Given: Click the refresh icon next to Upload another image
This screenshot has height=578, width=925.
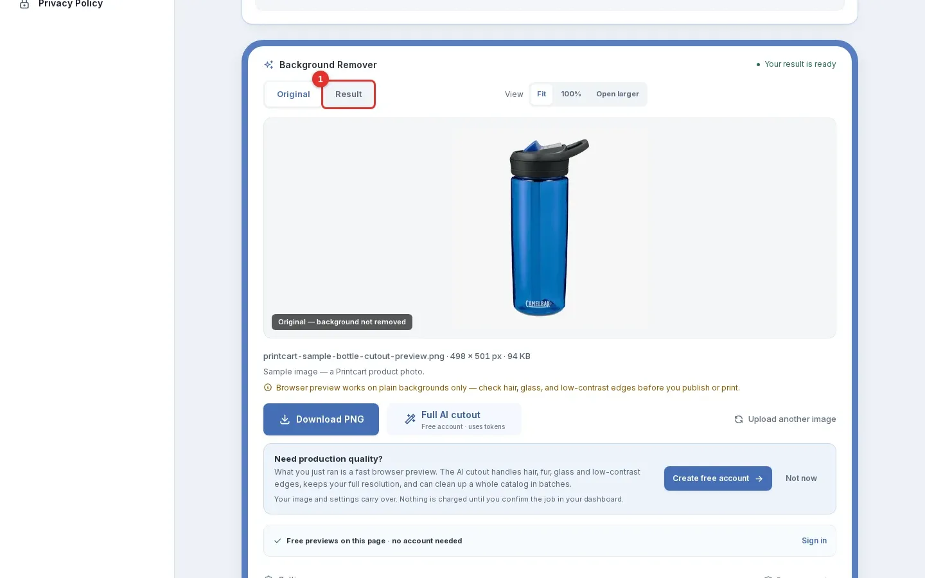Looking at the screenshot, I should coord(739,419).
